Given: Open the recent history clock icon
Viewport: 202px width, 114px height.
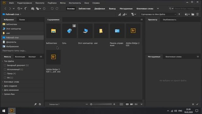Looking at the screenshot, I should [19, 9].
